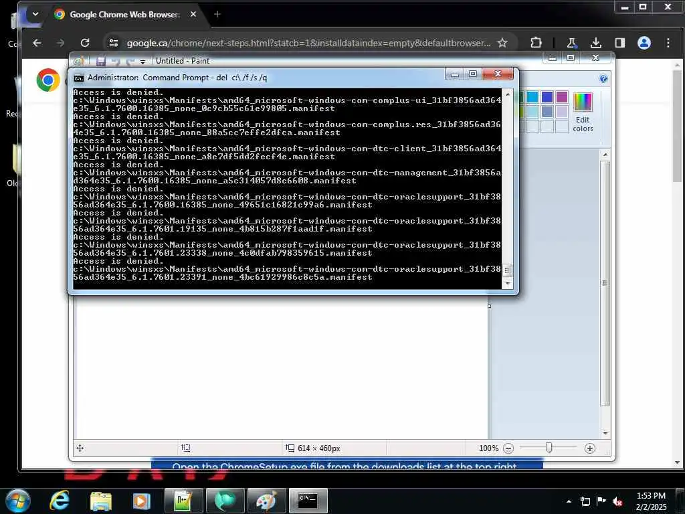Image resolution: width=685 pixels, height=514 pixels.
Task: Close the Google Chrome Web Browser tab
Action: [193, 15]
